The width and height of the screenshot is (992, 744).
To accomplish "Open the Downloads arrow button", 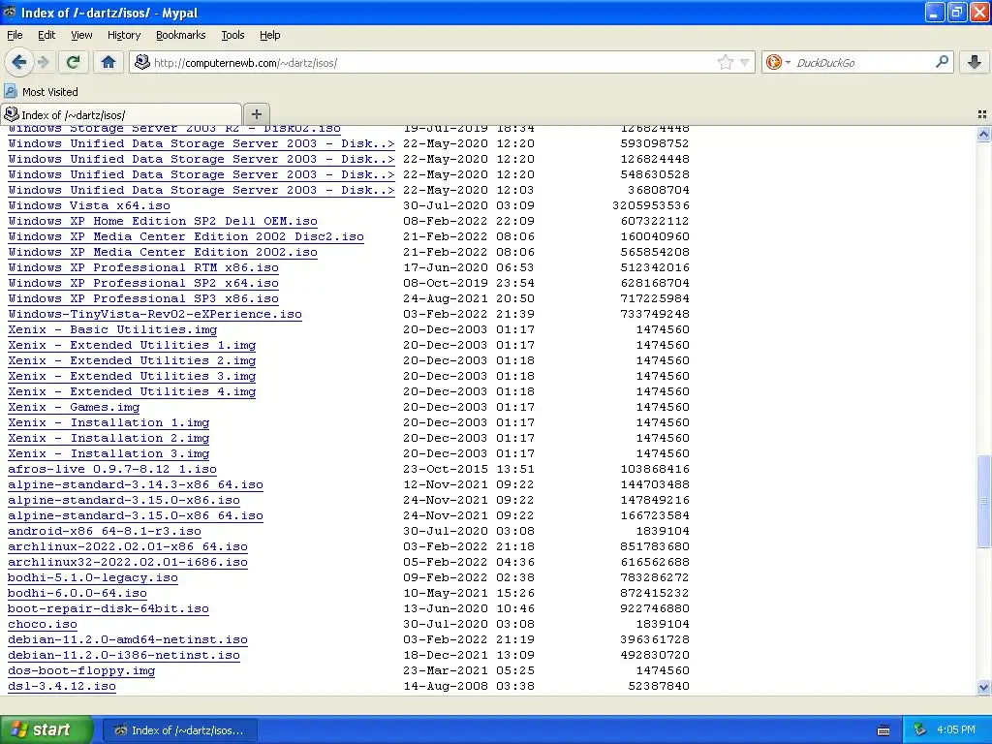I will pos(975,62).
